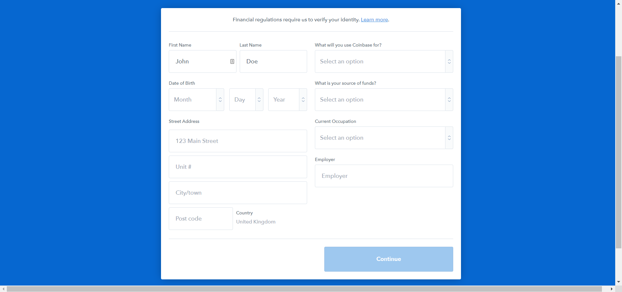Click the autofill contact icon in First Name field

pos(232,61)
